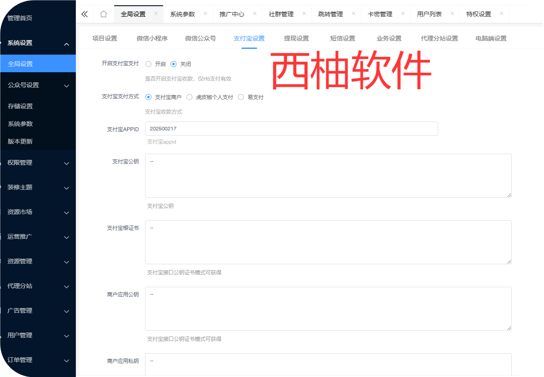Close the 全局设置 tab
The height and width of the screenshot is (377, 544).
click(156, 14)
